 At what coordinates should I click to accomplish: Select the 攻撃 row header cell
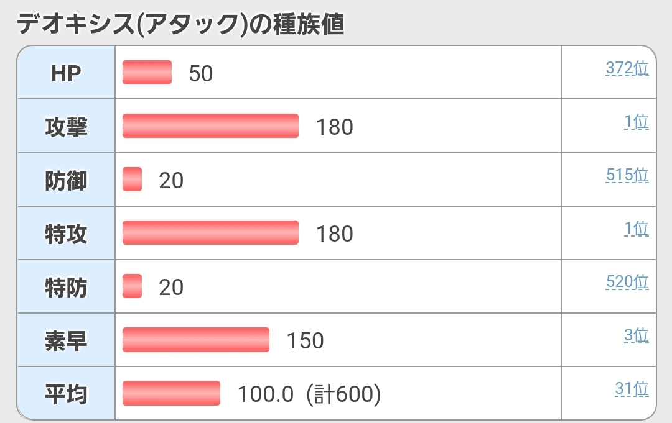click(x=66, y=127)
